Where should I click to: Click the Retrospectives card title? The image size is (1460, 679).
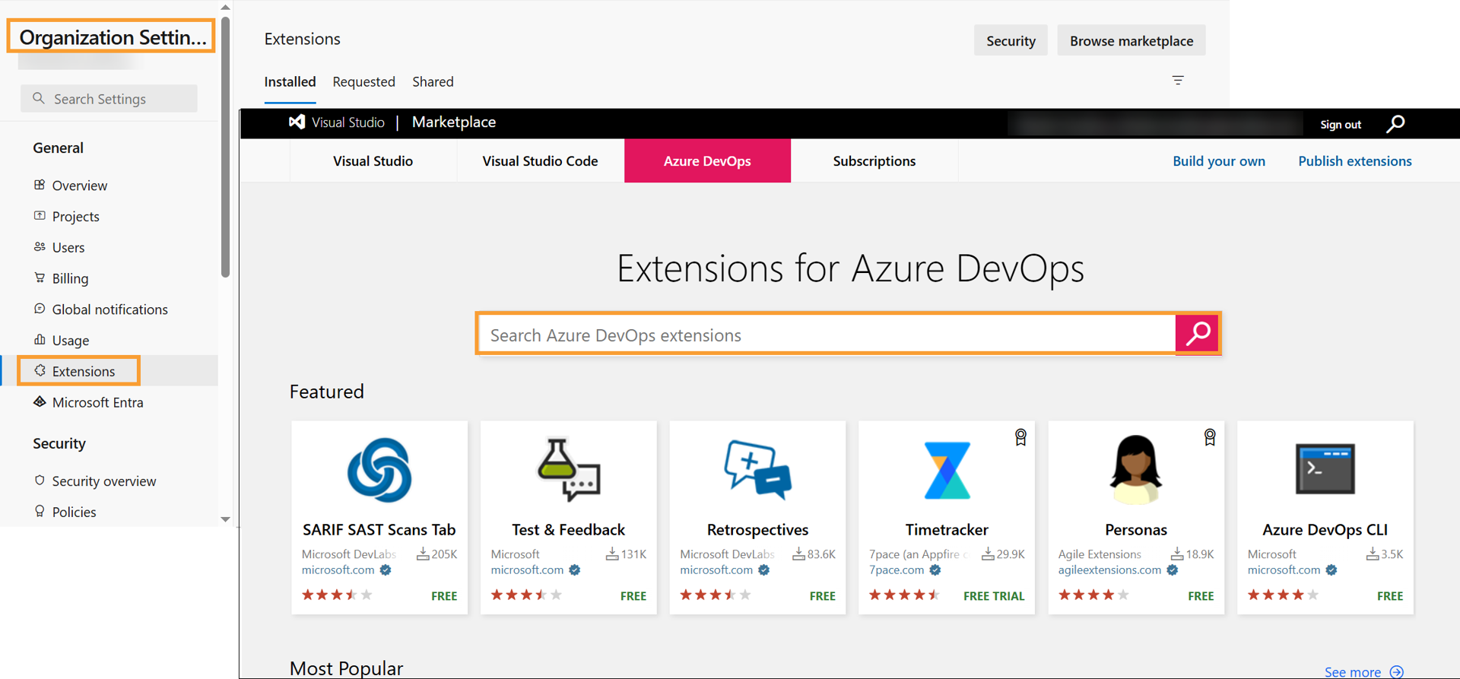click(757, 529)
